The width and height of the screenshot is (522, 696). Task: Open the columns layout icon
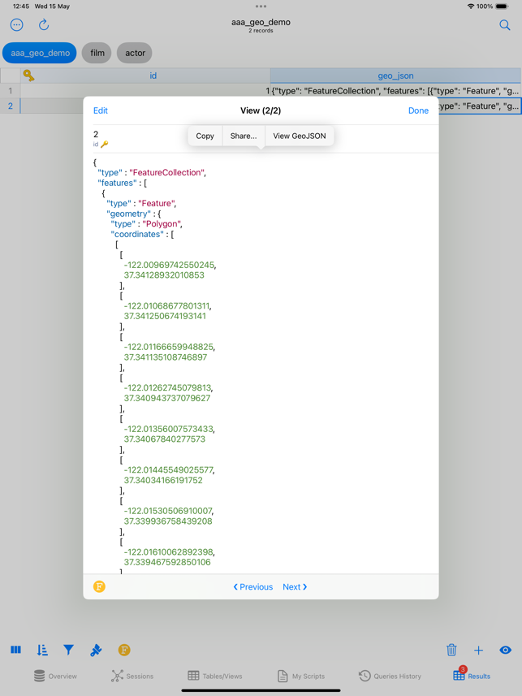tap(15, 650)
